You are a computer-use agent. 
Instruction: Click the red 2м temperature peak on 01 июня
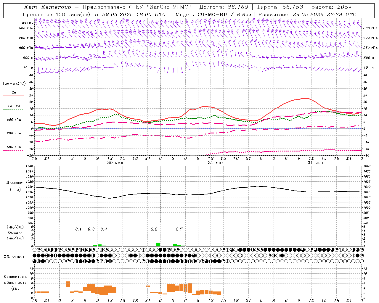(304, 98)
